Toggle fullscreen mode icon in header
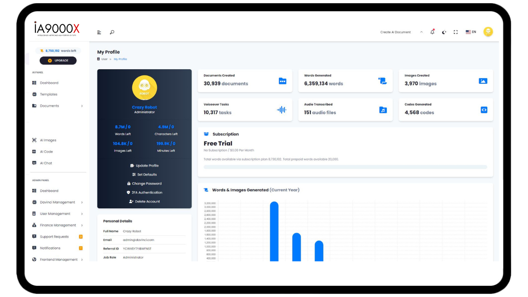 (x=456, y=32)
